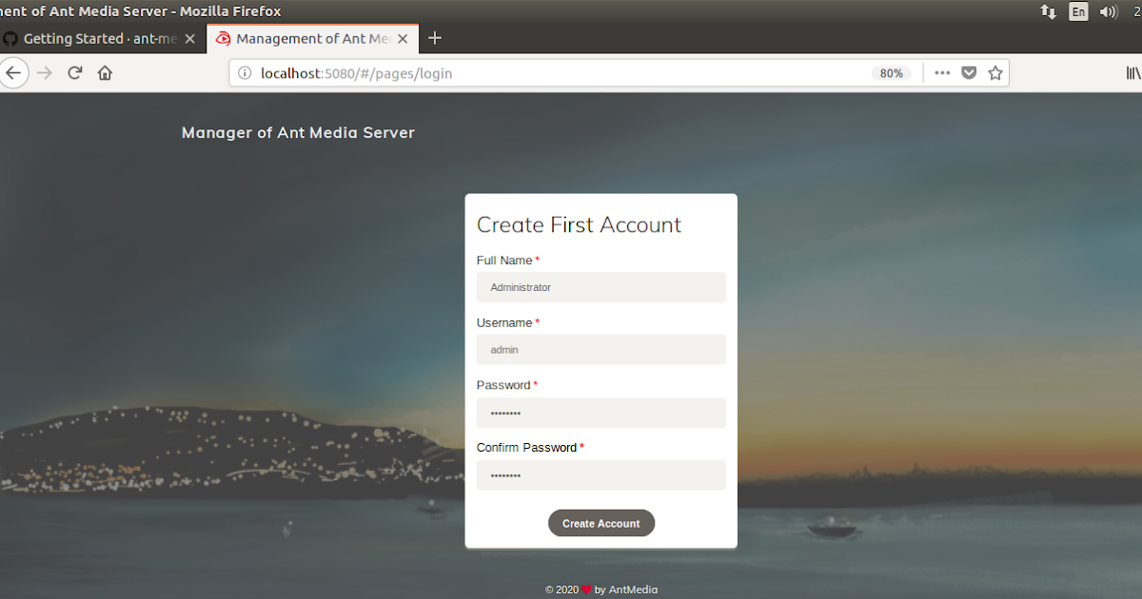Image resolution: width=1142 pixels, height=599 pixels.
Task: Open the En keyboard layout indicator
Action: click(x=1078, y=11)
